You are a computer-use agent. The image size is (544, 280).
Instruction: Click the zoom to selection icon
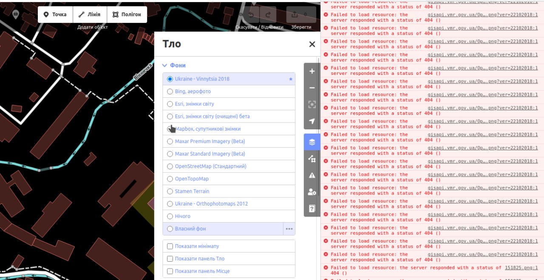[312, 105]
